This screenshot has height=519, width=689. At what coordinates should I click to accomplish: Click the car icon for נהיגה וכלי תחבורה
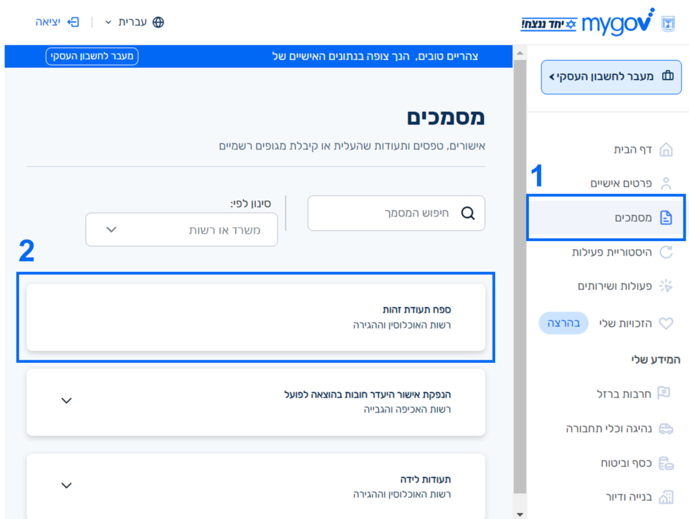click(x=665, y=428)
